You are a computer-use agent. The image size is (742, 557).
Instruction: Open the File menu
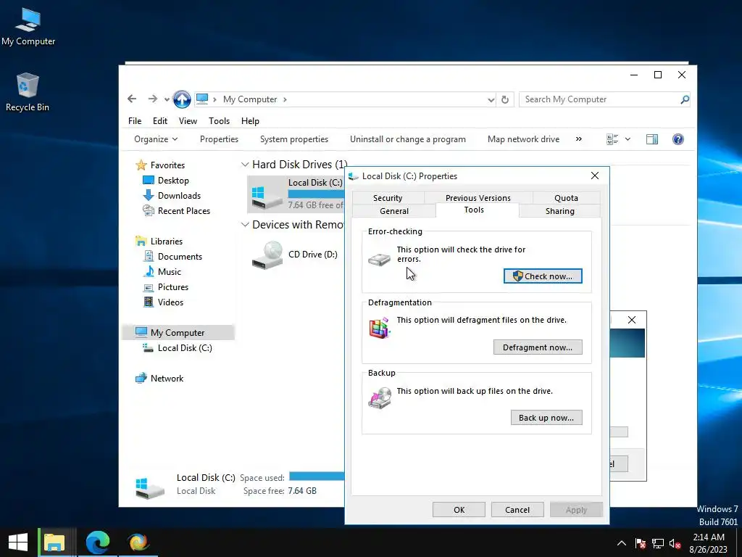click(x=135, y=121)
